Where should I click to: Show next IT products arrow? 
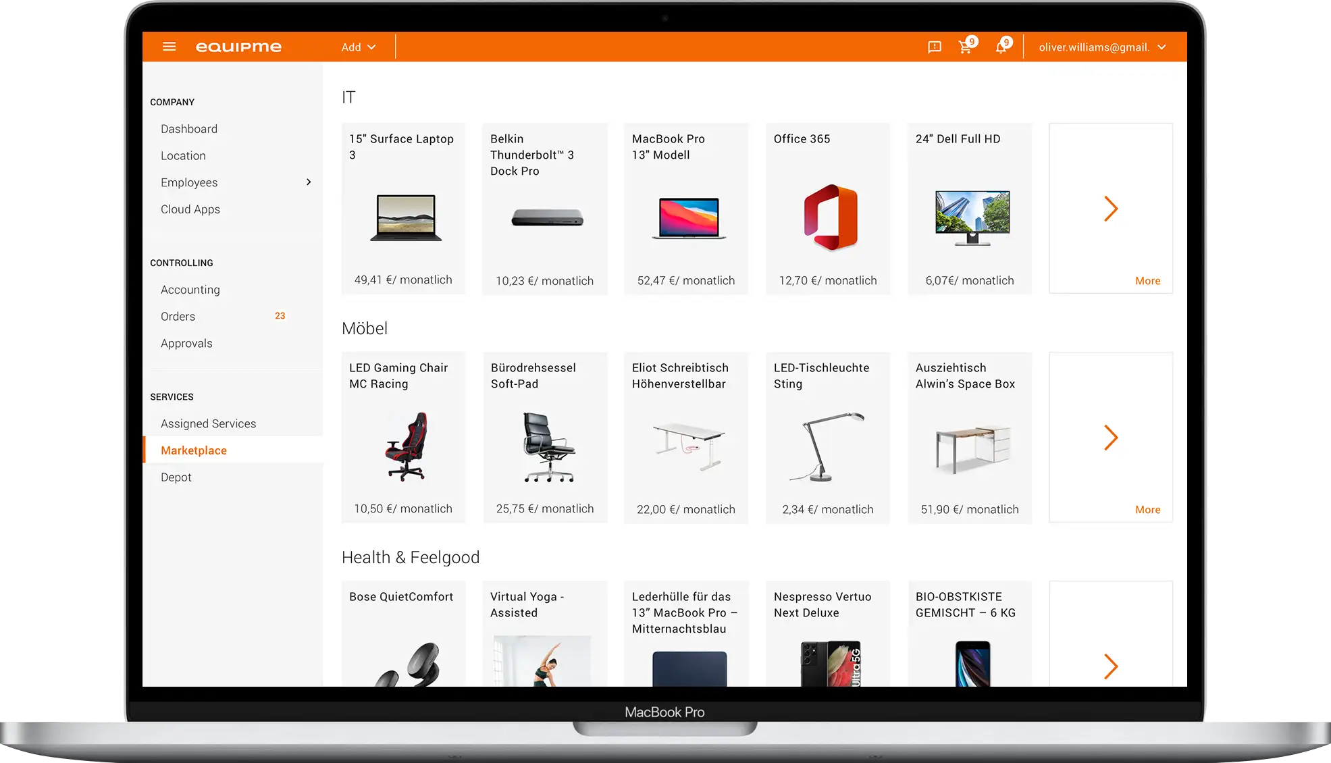point(1111,209)
